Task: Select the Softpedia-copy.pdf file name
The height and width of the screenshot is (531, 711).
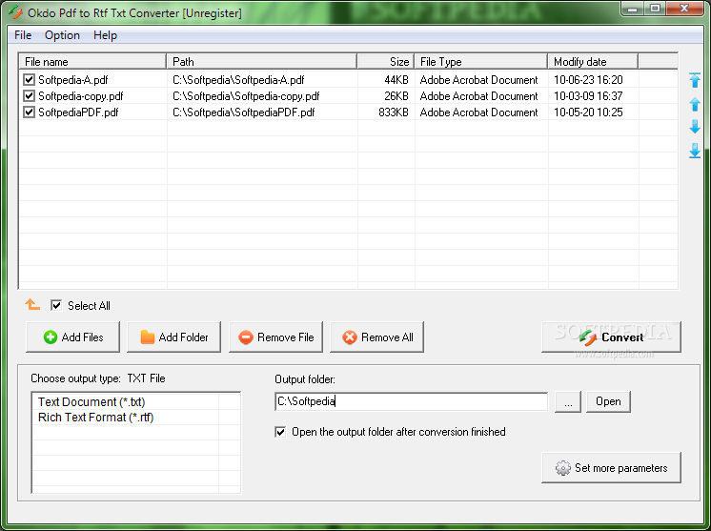Action: [81, 96]
